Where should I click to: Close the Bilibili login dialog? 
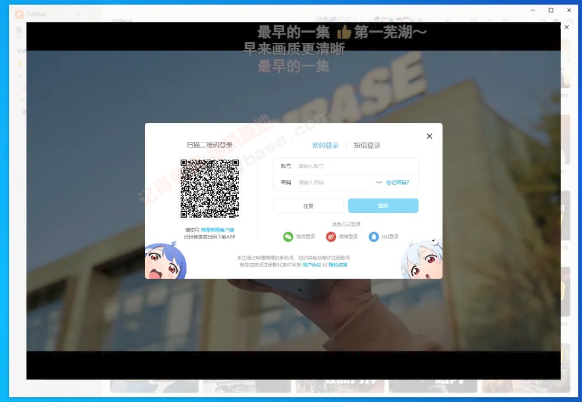tap(430, 136)
